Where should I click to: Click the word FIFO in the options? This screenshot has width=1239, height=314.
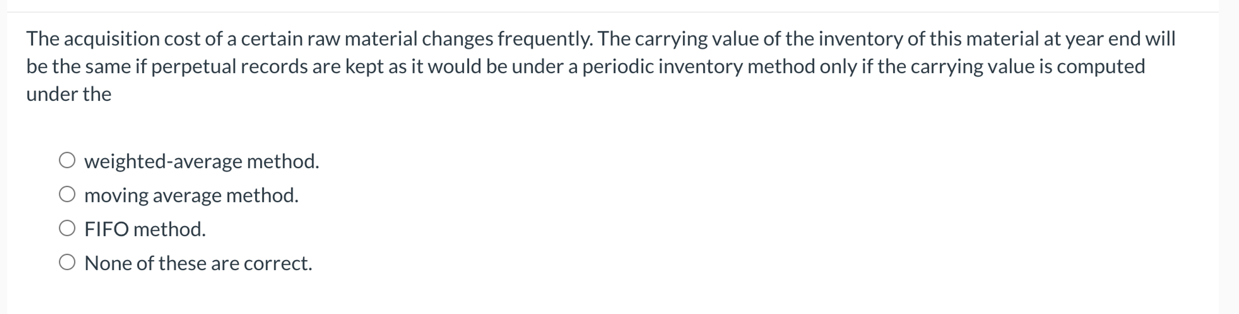tap(107, 229)
